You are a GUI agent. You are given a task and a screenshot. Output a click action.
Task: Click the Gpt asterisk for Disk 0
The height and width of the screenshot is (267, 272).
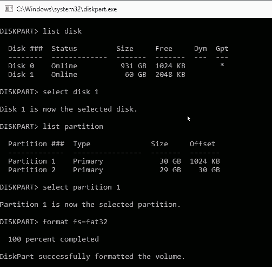pyautogui.click(x=222, y=65)
